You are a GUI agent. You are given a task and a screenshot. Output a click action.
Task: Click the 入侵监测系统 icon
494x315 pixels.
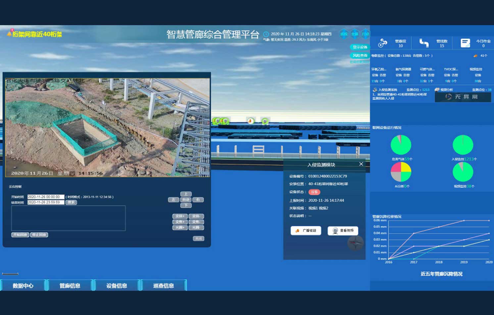coord(375,90)
